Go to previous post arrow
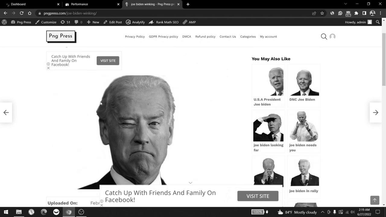This screenshot has height=217, width=386. (x=6, y=112)
